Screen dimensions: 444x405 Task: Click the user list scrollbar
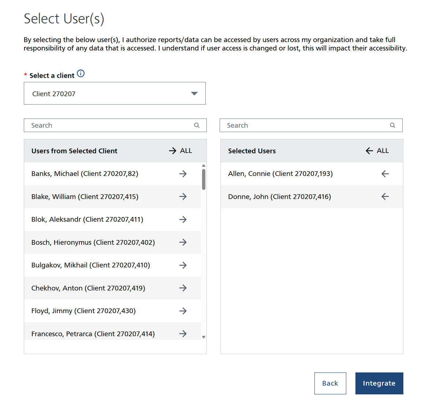tap(204, 178)
